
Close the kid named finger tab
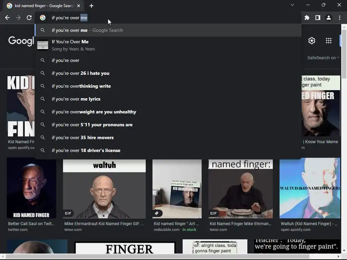79,6
